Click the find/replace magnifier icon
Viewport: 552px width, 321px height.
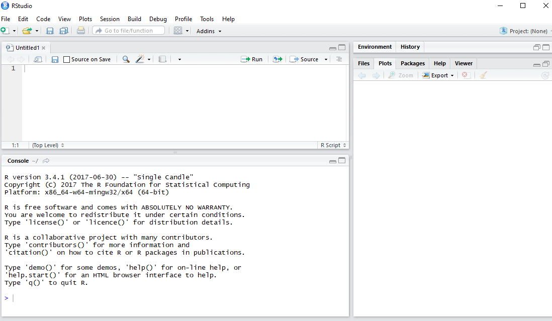(x=126, y=59)
